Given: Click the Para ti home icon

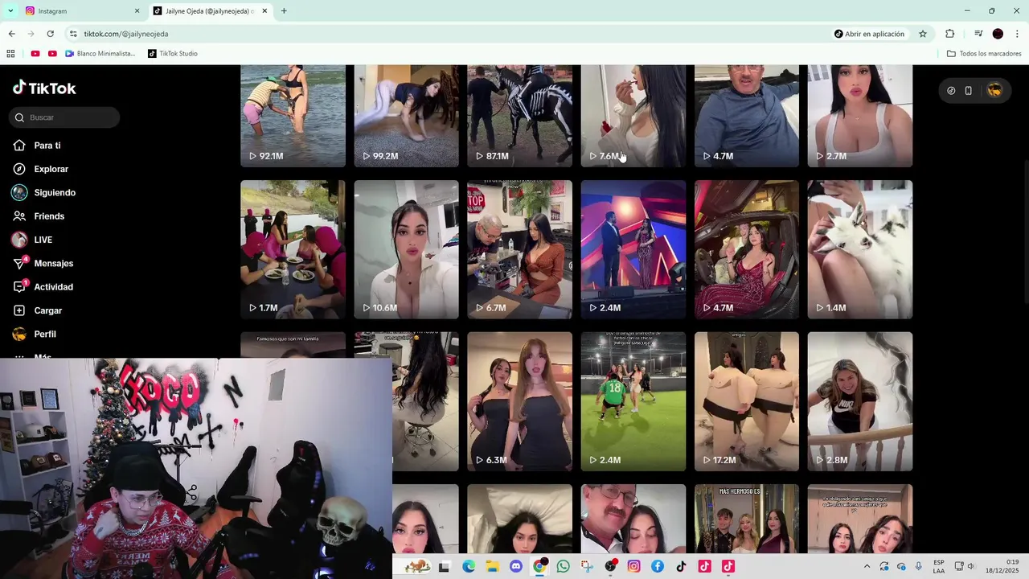Looking at the screenshot, I should point(19,146).
